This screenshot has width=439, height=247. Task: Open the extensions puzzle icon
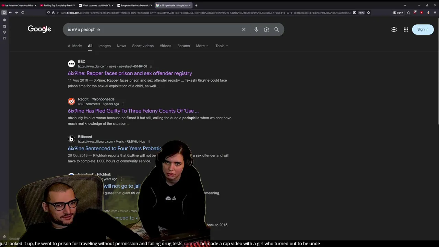[x=408, y=13]
